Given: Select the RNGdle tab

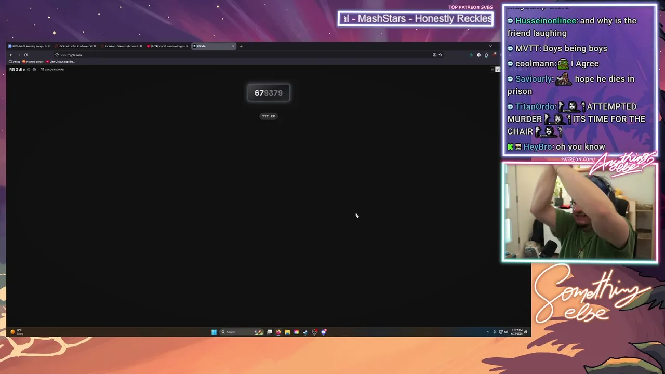Looking at the screenshot, I should pos(214,46).
